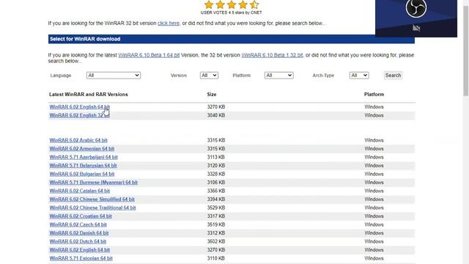The height and width of the screenshot is (264, 469).
Task: Open the Arch-Type dropdown
Action: point(359,76)
